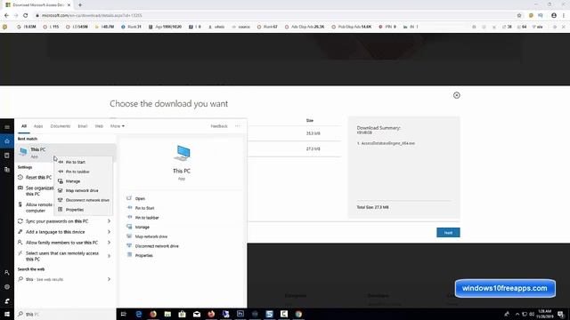Open the notification center icon
The width and height of the screenshot is (570, 320).
point(560,314)
